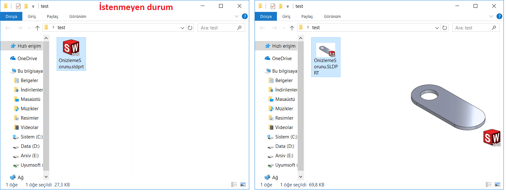Click the sidebar scroll down arrow in left window
This screenshot has height=192, width=506.
point(46,177)
